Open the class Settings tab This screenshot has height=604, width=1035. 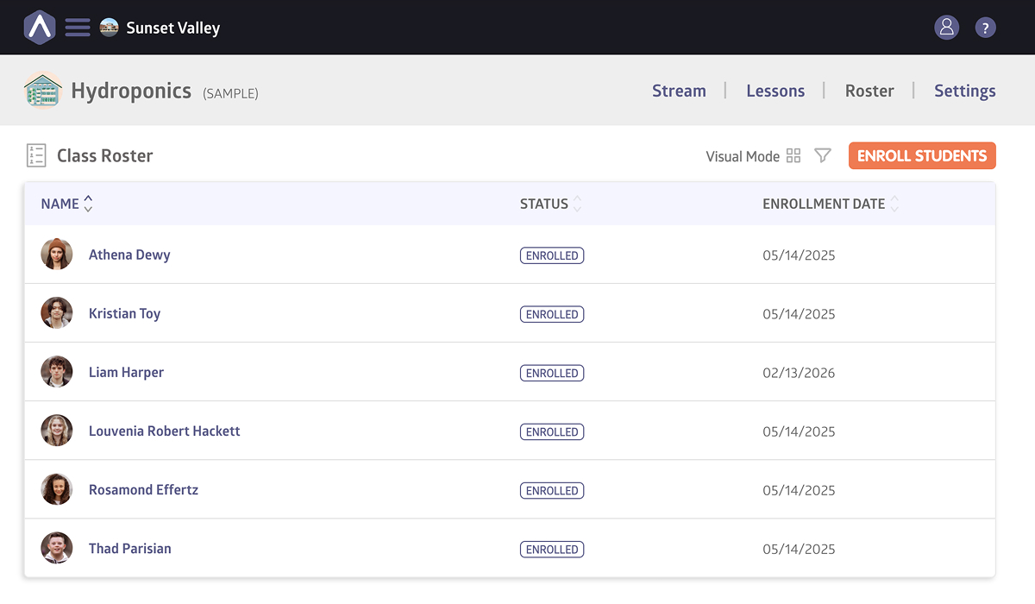964,91
